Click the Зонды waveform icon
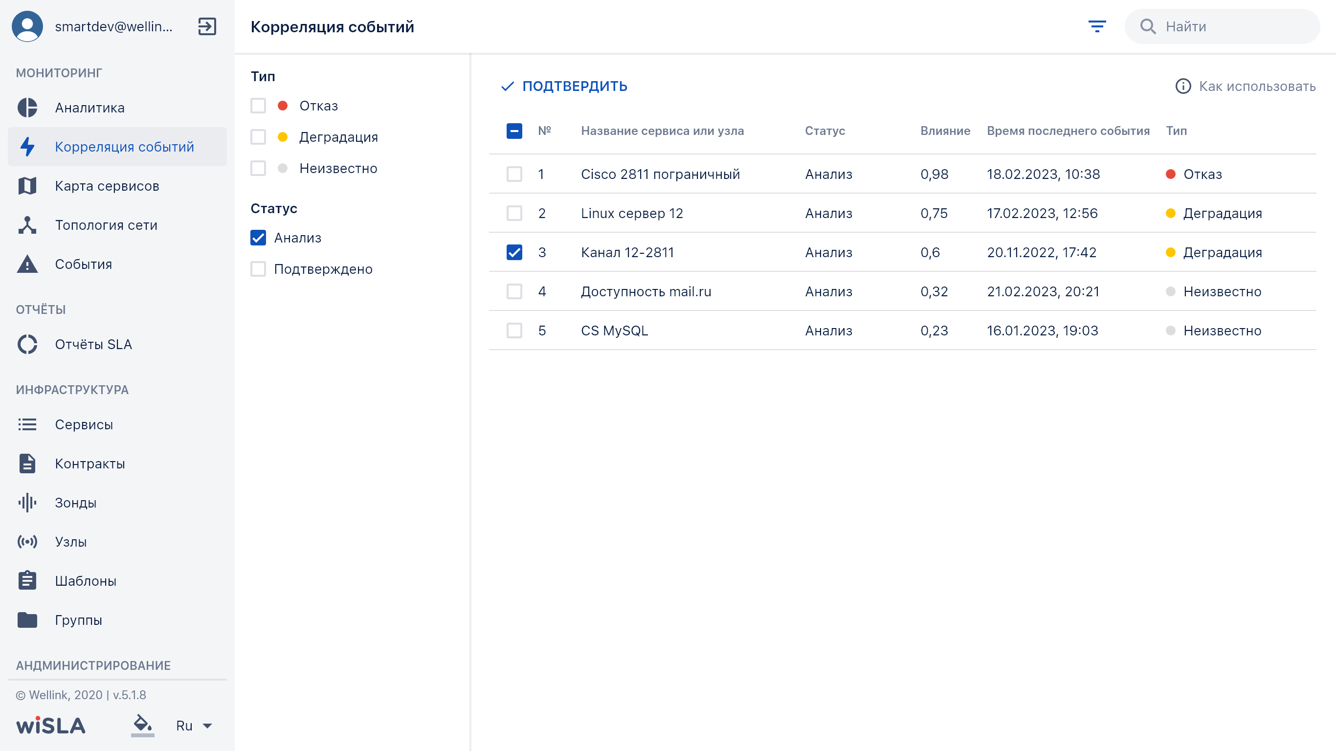 coord(27,503)
